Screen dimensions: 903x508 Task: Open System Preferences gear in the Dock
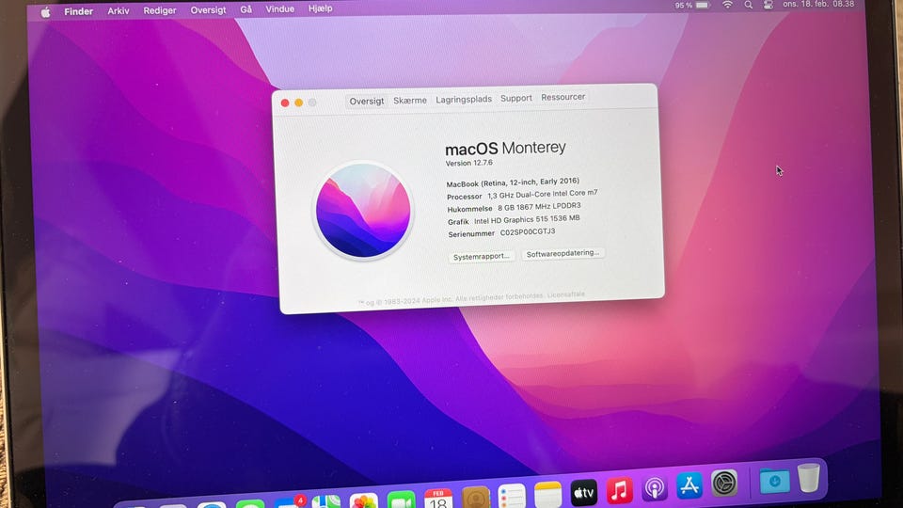[724, 483]
